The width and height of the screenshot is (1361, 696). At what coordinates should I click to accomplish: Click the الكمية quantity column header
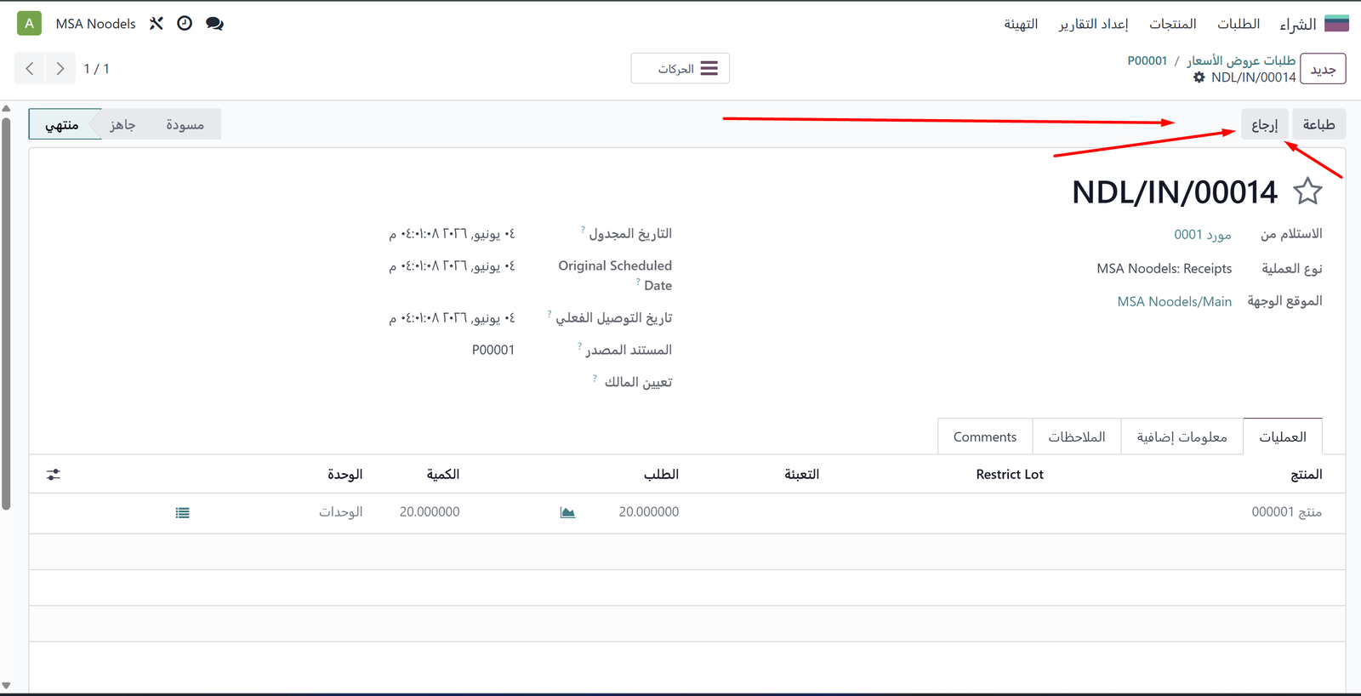click(442, 475)
